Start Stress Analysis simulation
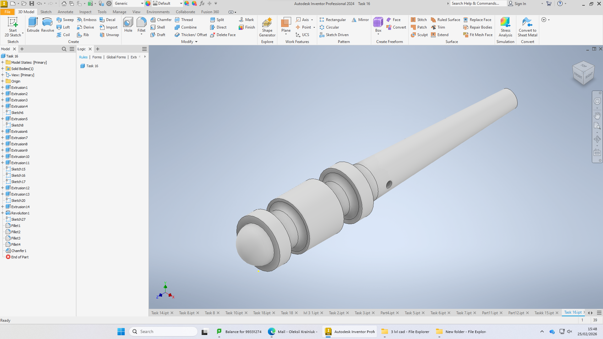This screenshot has width=603, height=339. coord(505,27)
